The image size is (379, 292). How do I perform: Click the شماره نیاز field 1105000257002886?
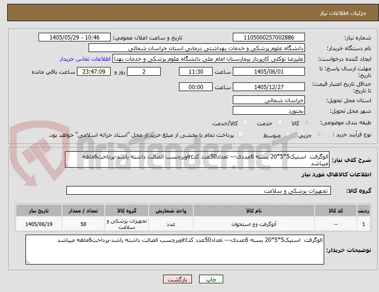[269, 37]
